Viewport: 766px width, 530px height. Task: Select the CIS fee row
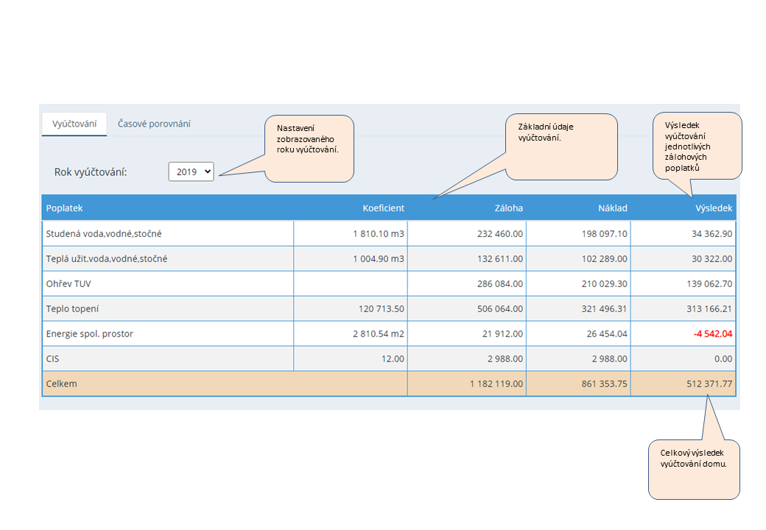53,359
